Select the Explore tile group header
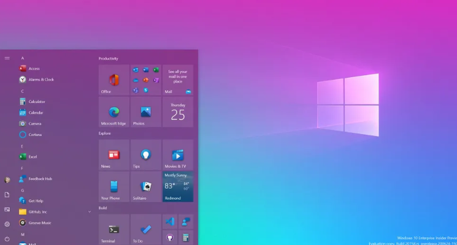The width and height of the screenshot is (457, 245). tap(105, 134)
